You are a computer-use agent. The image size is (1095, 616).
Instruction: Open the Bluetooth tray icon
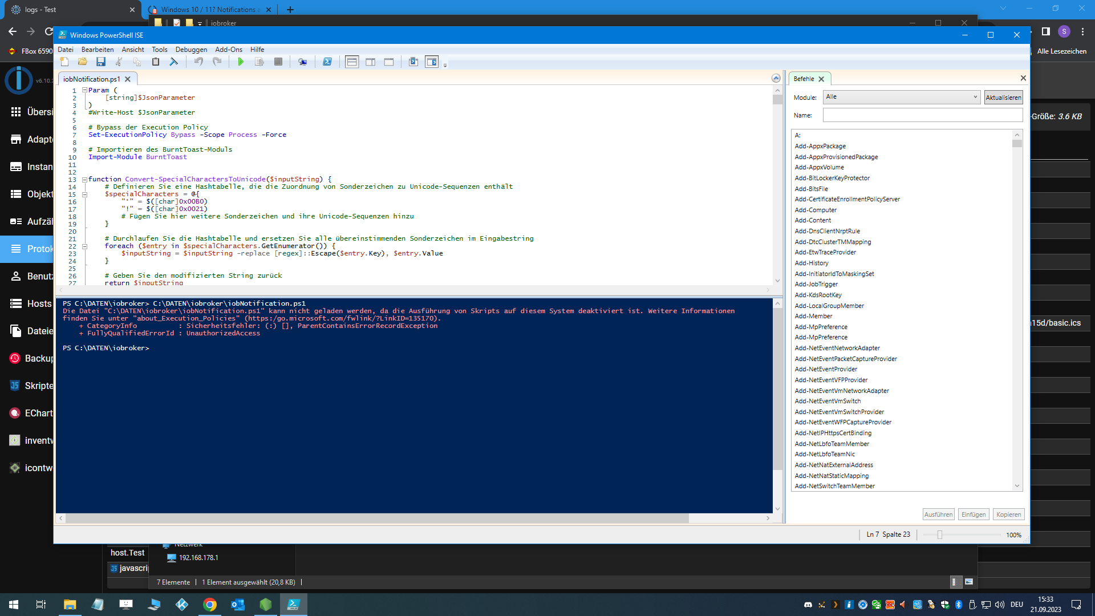pyautogui.click(x=959, y=605)
